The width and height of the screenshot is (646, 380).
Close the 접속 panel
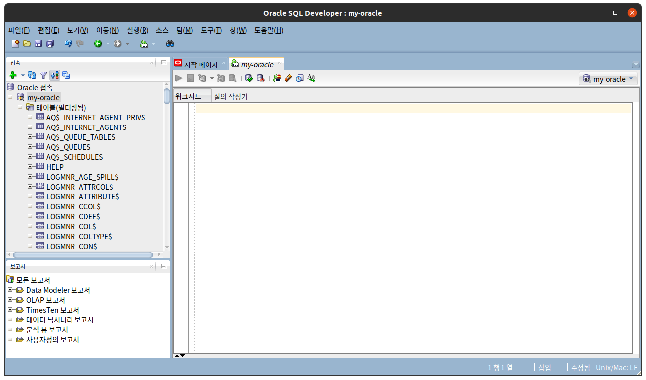[x=152, y=63]
